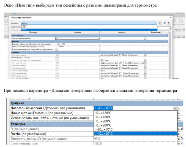Viewport: 186px width, 147px height.
Task: Choose «D 63мм» in the type name list
Action: 89,28
